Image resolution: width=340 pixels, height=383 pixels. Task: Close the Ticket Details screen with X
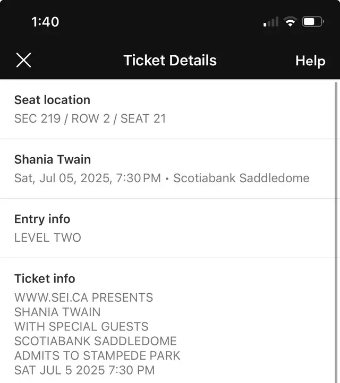click(x=24, y=60)
